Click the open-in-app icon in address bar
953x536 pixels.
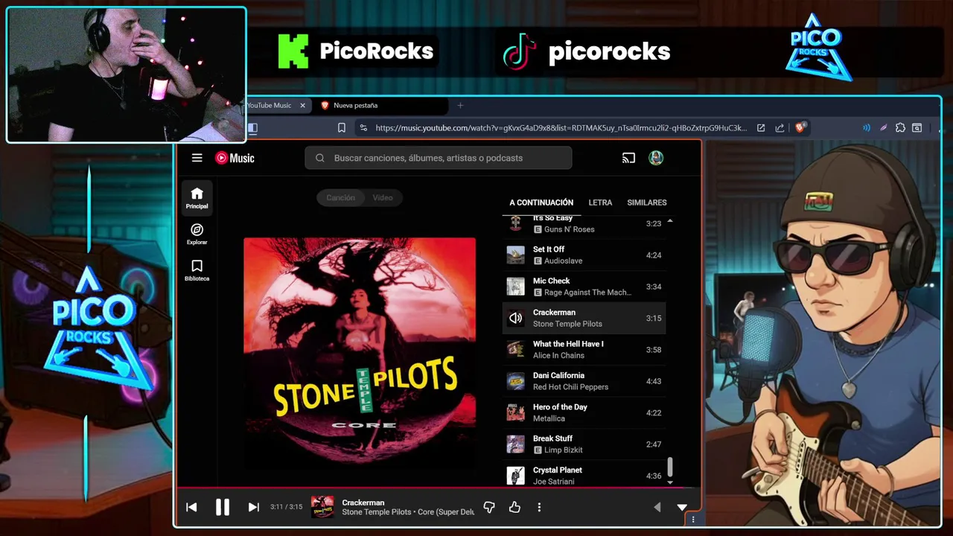pyautogui.click(x=761, y=128)
